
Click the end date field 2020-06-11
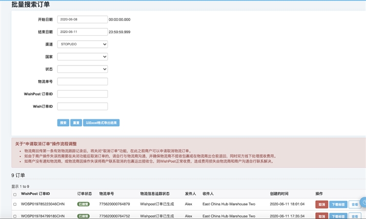point(82,32)
